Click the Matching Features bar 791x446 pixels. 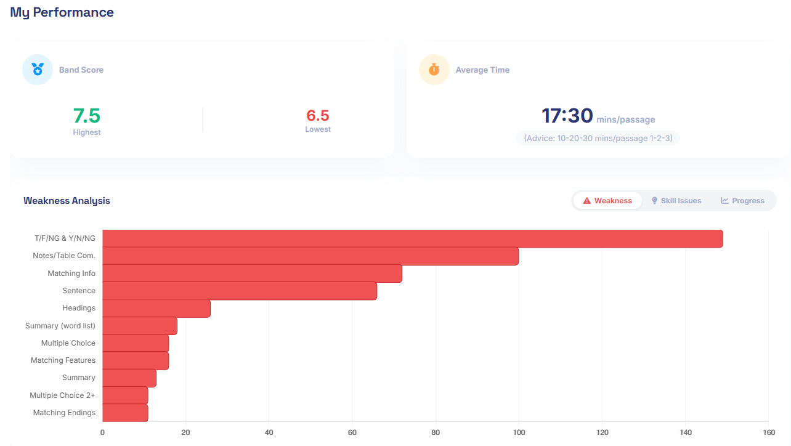[x=136, y=360]
